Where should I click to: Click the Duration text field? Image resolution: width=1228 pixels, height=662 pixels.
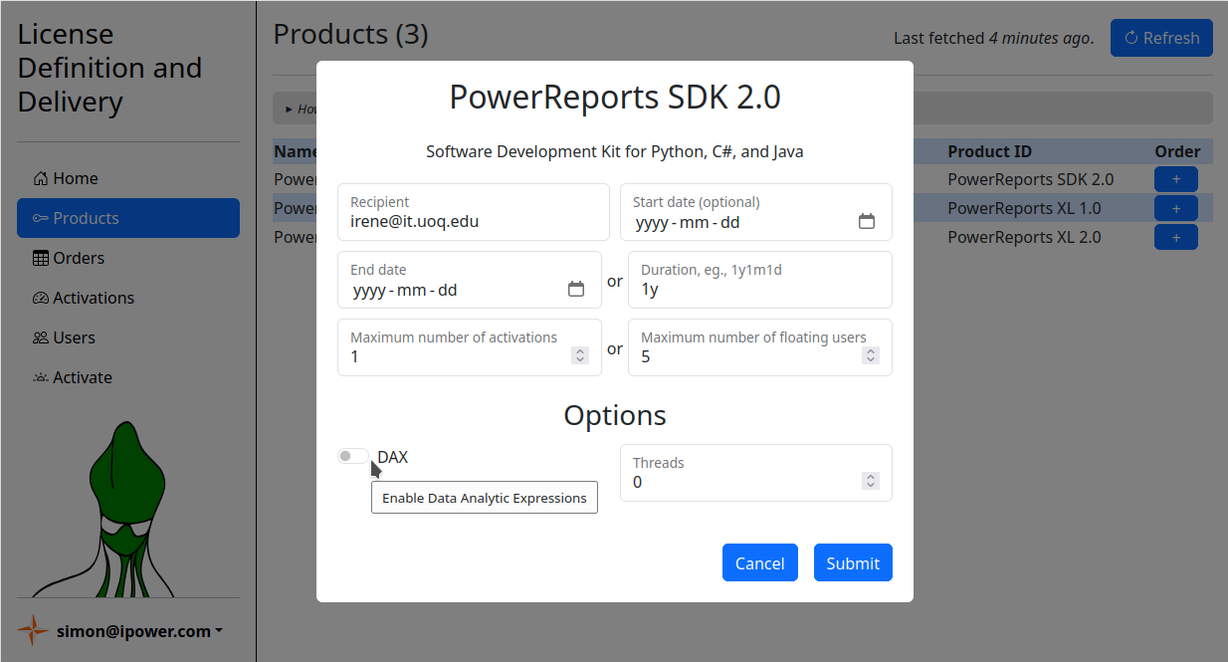coord(758,290)
